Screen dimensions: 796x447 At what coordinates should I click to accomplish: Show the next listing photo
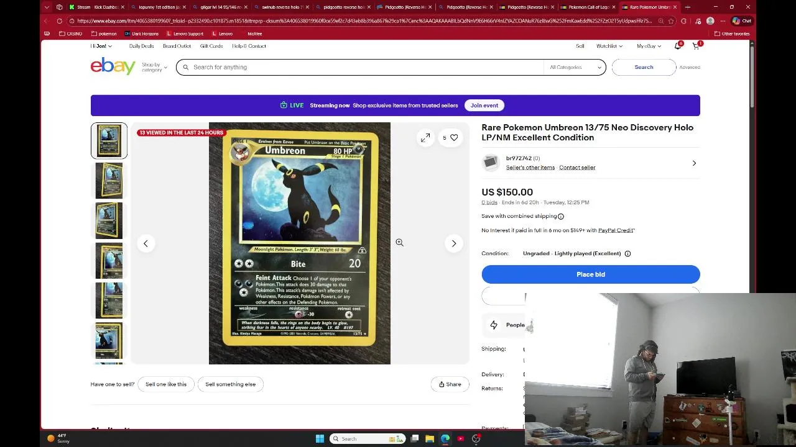coord(454,243)
